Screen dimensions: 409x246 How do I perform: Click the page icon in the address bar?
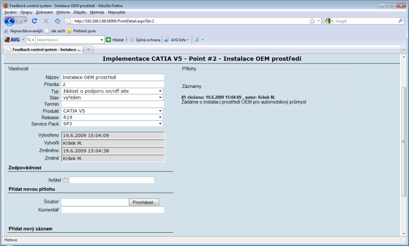[x=69, y=21]
